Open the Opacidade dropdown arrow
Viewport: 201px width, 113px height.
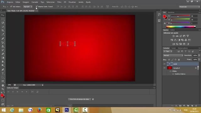pyautogui.click(x=199, y=56)
